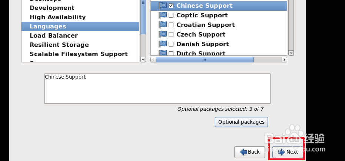
Task: Click the Coptic Support flag icon
Action: [x=163, y=16]
